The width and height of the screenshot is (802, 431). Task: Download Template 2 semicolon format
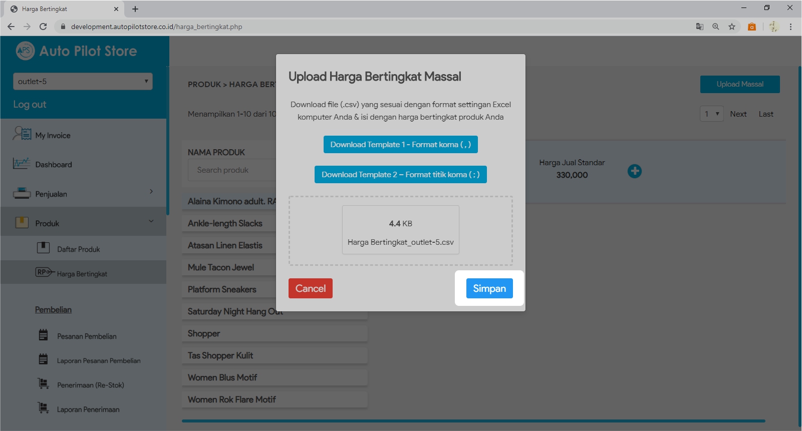coord(400,175)
